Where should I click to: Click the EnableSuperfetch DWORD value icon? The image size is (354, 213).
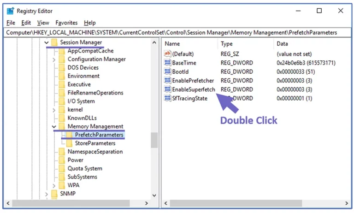point(167,89)
